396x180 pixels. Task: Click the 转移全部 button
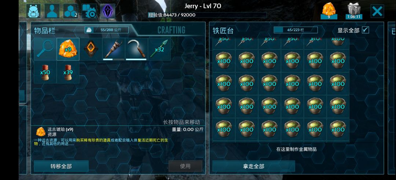click(61, 166)
